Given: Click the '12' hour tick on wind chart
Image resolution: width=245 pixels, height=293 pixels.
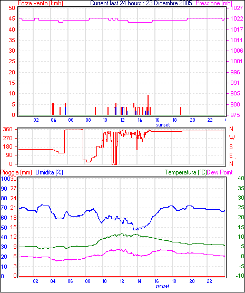Looking at the screenshot, I should (122, 120).
